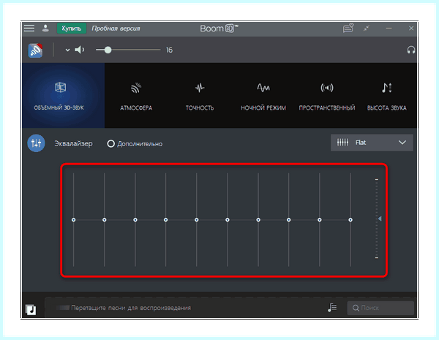
Task: Open headphones selection icon
Action: click(411, 50)
